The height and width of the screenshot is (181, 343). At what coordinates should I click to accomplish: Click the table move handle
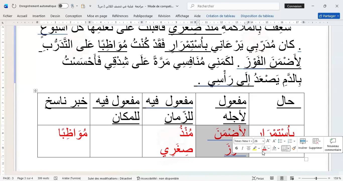click(x=35, y=91)
